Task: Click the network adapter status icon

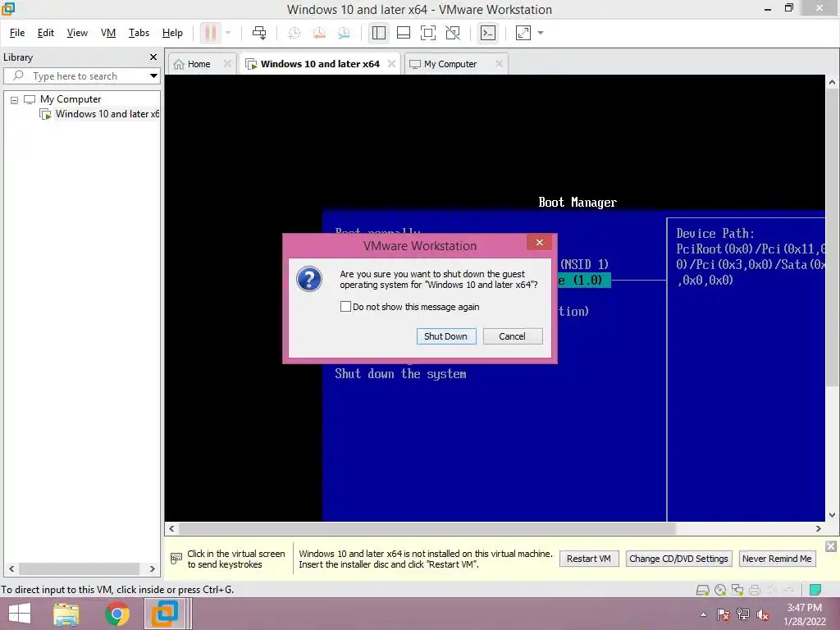Action: (737, 591)
